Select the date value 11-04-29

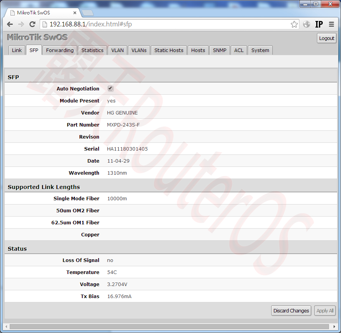coord(118,161)
